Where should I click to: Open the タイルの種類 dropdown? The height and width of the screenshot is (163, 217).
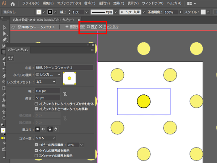click(47, 74)
